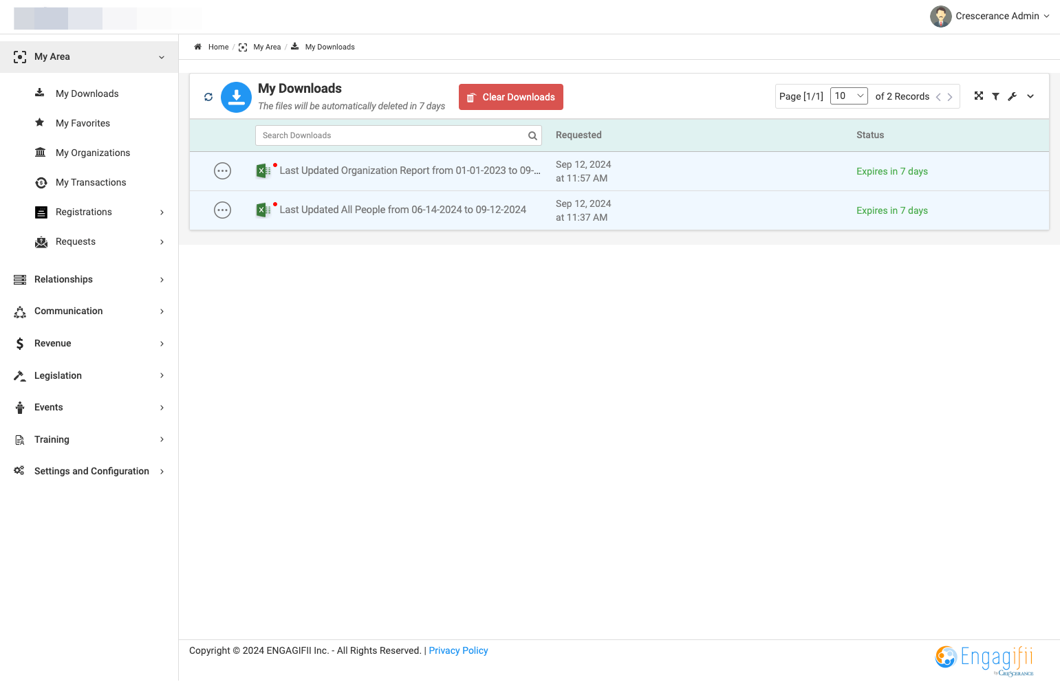Open My Transactions in sidebar
1060x682 pixels.
click(x=91, y=183)
